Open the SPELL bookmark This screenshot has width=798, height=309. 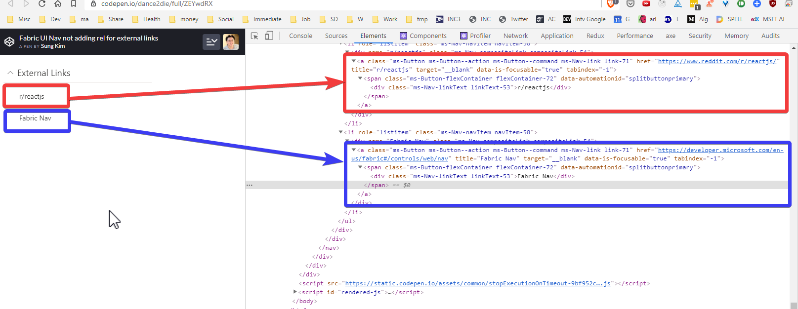(729, 19)
